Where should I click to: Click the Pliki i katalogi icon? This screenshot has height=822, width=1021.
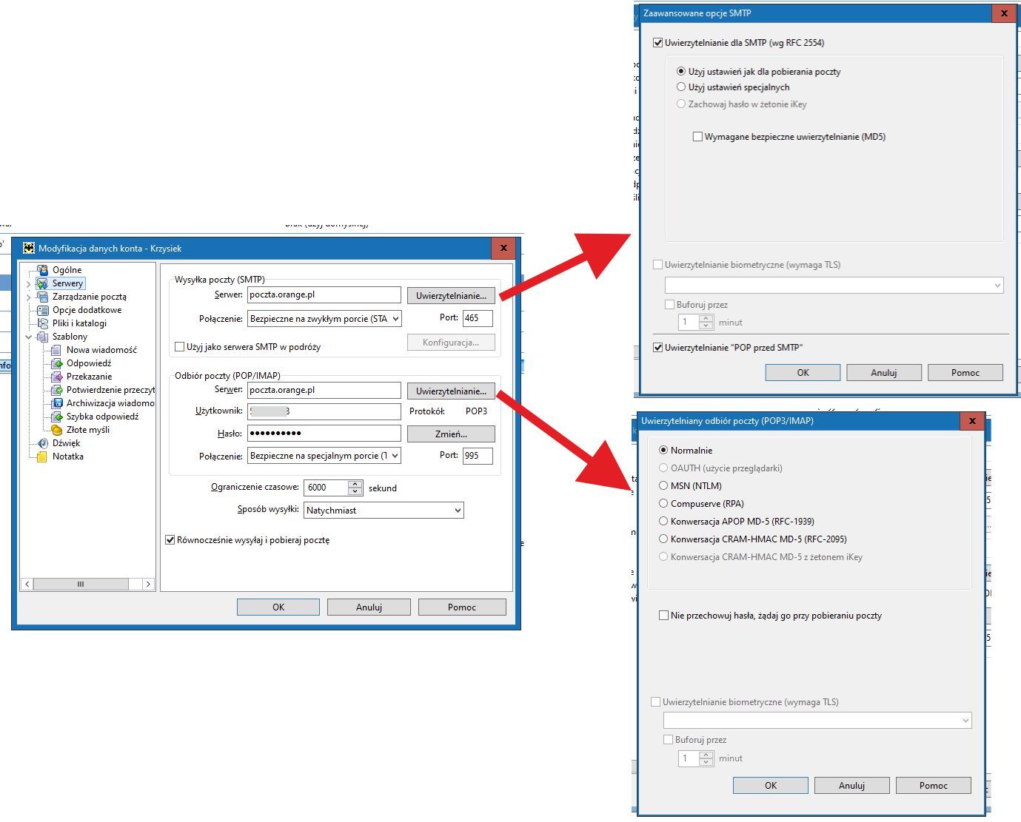43,323
